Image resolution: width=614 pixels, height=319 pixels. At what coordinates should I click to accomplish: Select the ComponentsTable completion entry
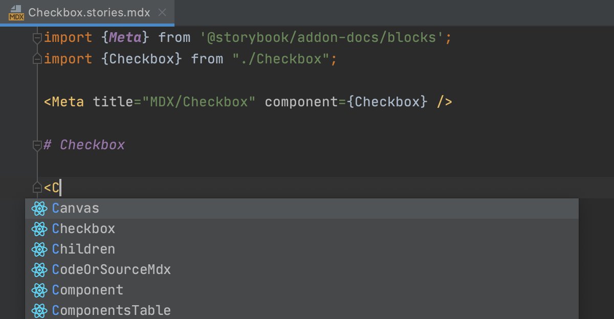110,310
